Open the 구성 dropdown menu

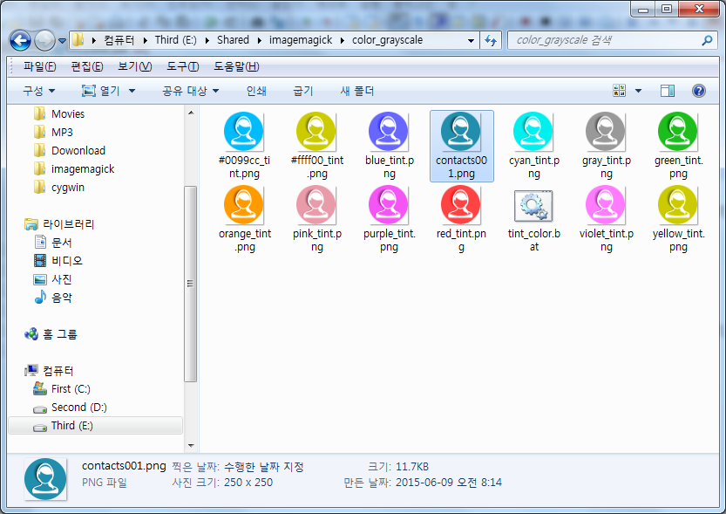pos(39,91)
